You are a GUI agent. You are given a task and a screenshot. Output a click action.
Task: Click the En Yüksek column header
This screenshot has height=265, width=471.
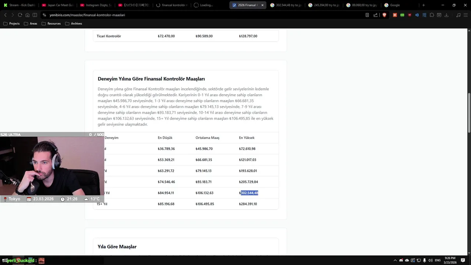click(x=247, y=138)
